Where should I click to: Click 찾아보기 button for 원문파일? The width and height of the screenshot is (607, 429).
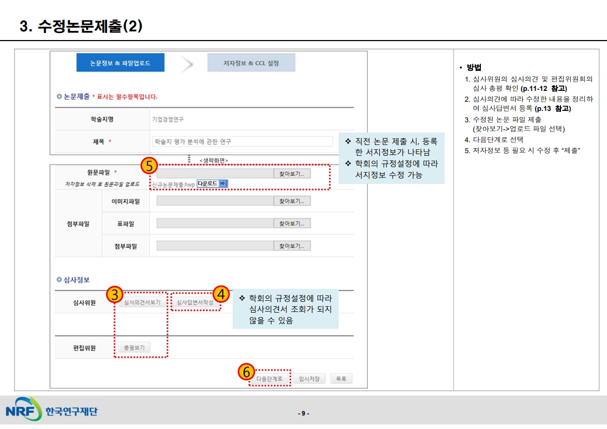click(x=292, y=174)
